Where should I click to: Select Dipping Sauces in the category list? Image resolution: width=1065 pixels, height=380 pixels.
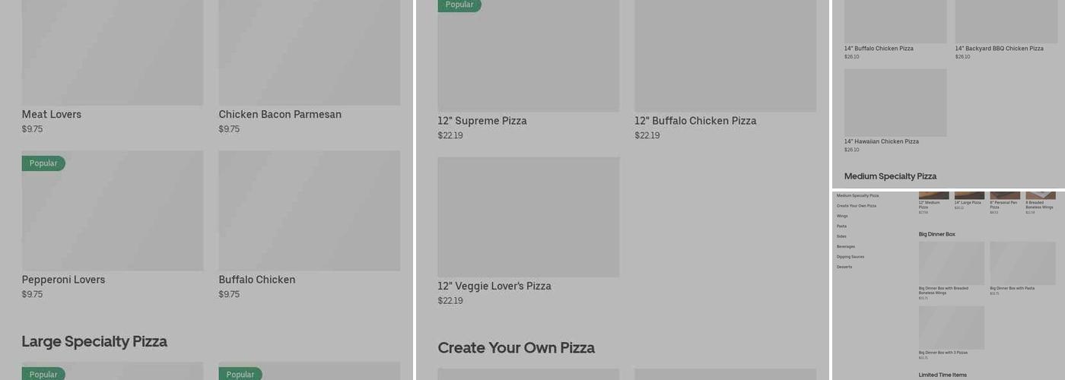click(x=850, y=257)
